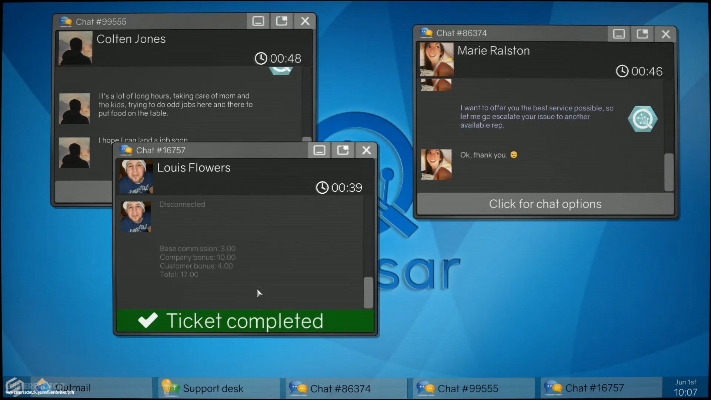
Task: Click the chat bubble icon in Chat #16757 title bar
Action: 126,150
